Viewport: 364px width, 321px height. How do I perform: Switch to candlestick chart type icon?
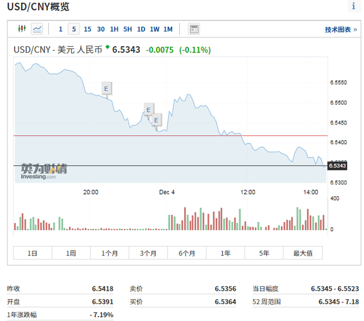click(x=22, y=29)
